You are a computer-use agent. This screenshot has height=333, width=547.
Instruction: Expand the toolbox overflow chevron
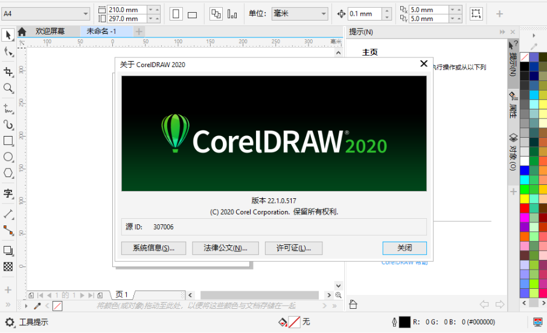(8, 305)
